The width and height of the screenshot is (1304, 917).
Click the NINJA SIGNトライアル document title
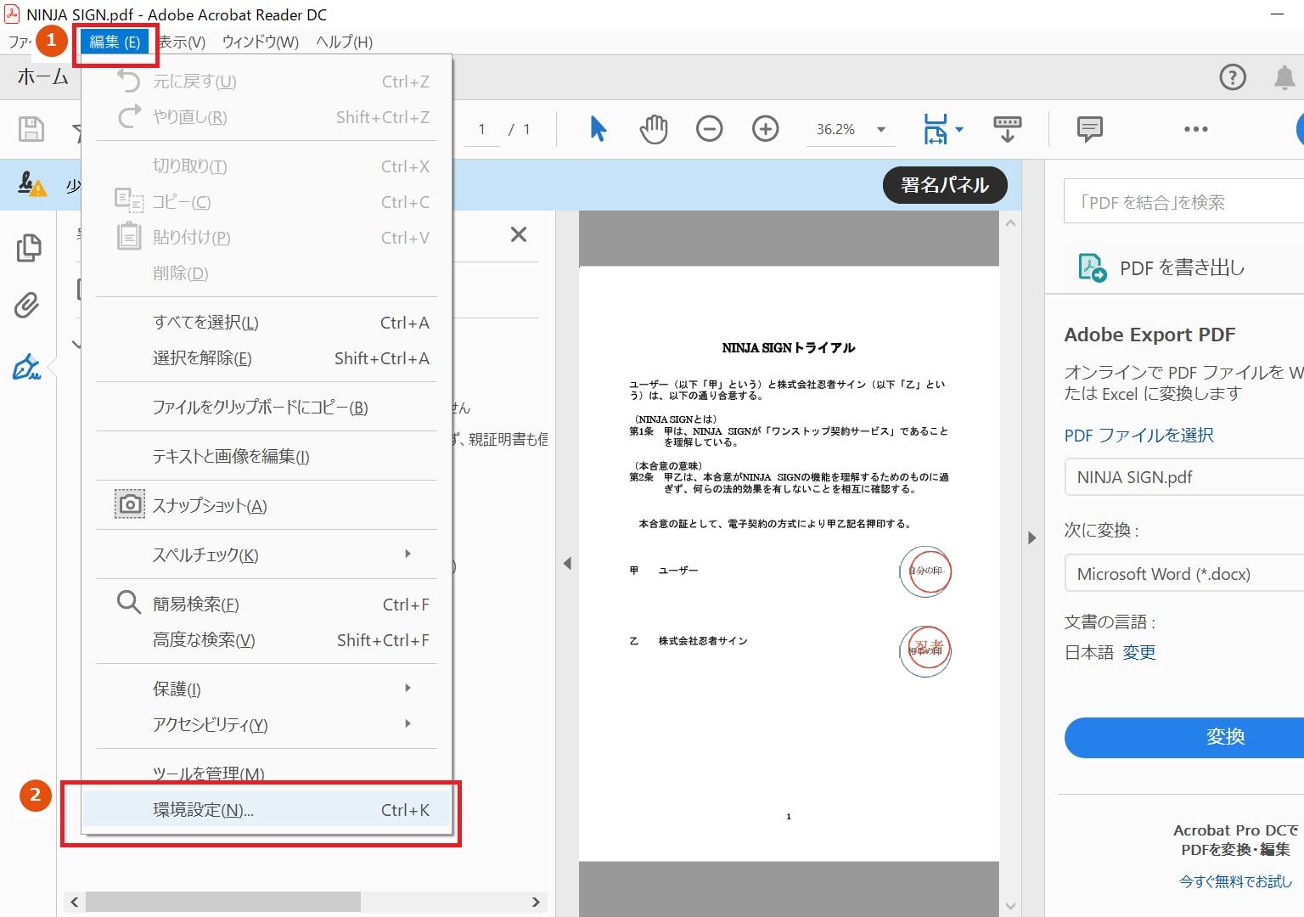[789, 348]
